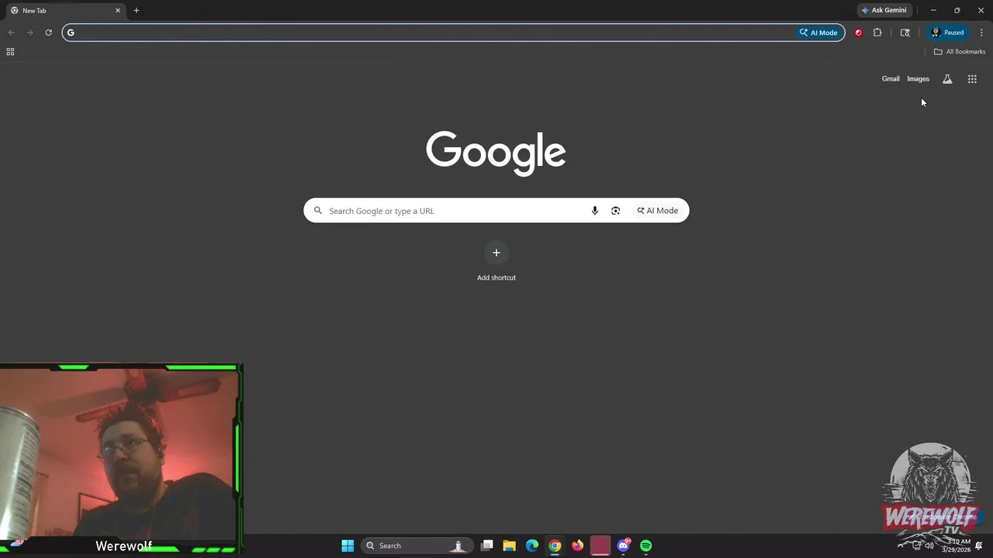The height and width of the screenshot is (558, 993).
Task: Click AI Mode in the search box
Action: [657, 211]
